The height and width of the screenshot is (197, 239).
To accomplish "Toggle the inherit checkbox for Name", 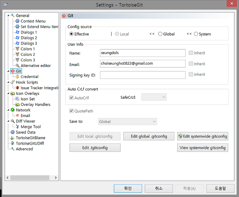I will (x=191, y=53).
